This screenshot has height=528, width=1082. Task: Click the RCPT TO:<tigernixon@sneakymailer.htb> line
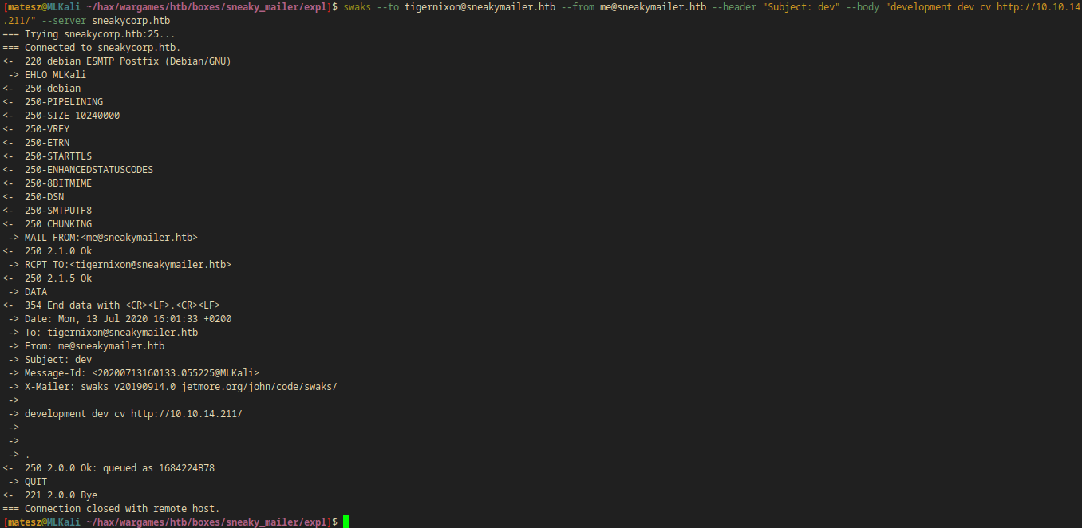click(128, 265)
